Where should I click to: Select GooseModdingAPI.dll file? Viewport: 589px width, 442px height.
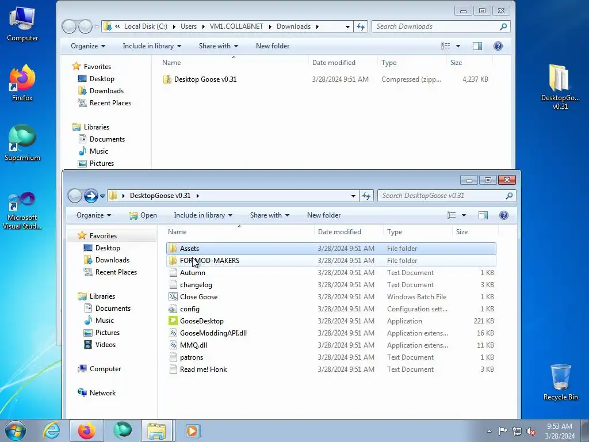[331, 333]
